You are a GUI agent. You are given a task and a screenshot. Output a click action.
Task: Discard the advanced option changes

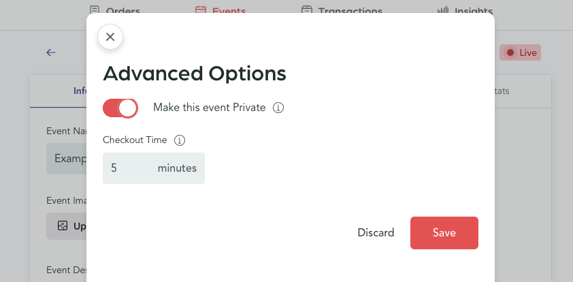(x=376, y=233)
